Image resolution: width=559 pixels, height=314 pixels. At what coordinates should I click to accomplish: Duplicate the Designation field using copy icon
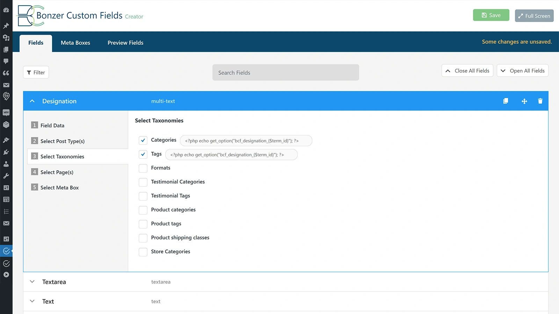coord(506,101)
